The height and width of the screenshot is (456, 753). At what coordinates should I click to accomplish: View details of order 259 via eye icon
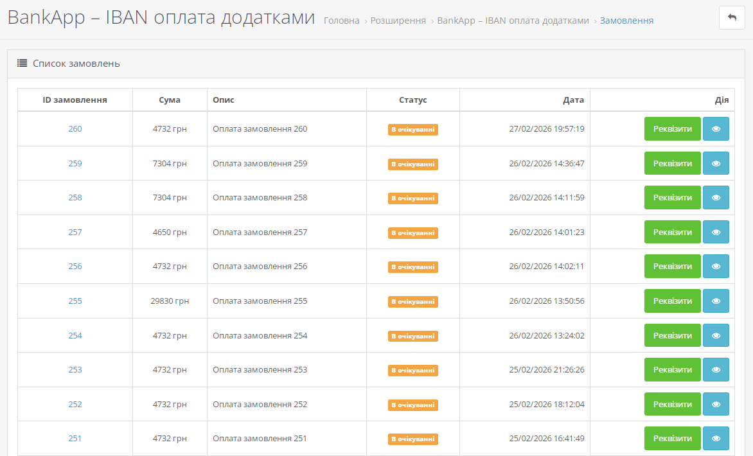point(716,163)
